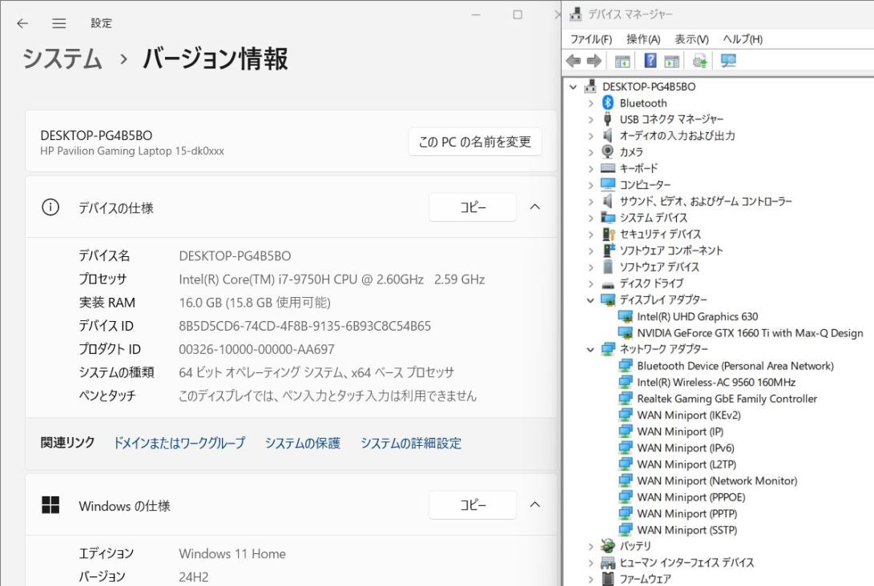This screenshot has width=874, height=586.
Task: Click the ディスク ドライブ drive icon
Action: tap(608, 283)
